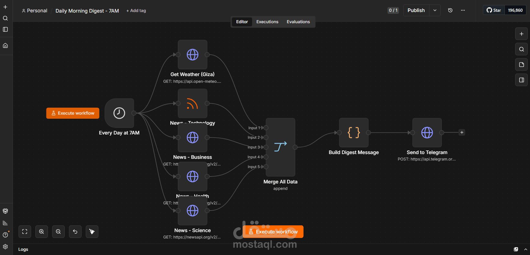Toggle the sidebar panel icon in the left rail
Screen dimensions: 530x255
click(x=5, y=29)
